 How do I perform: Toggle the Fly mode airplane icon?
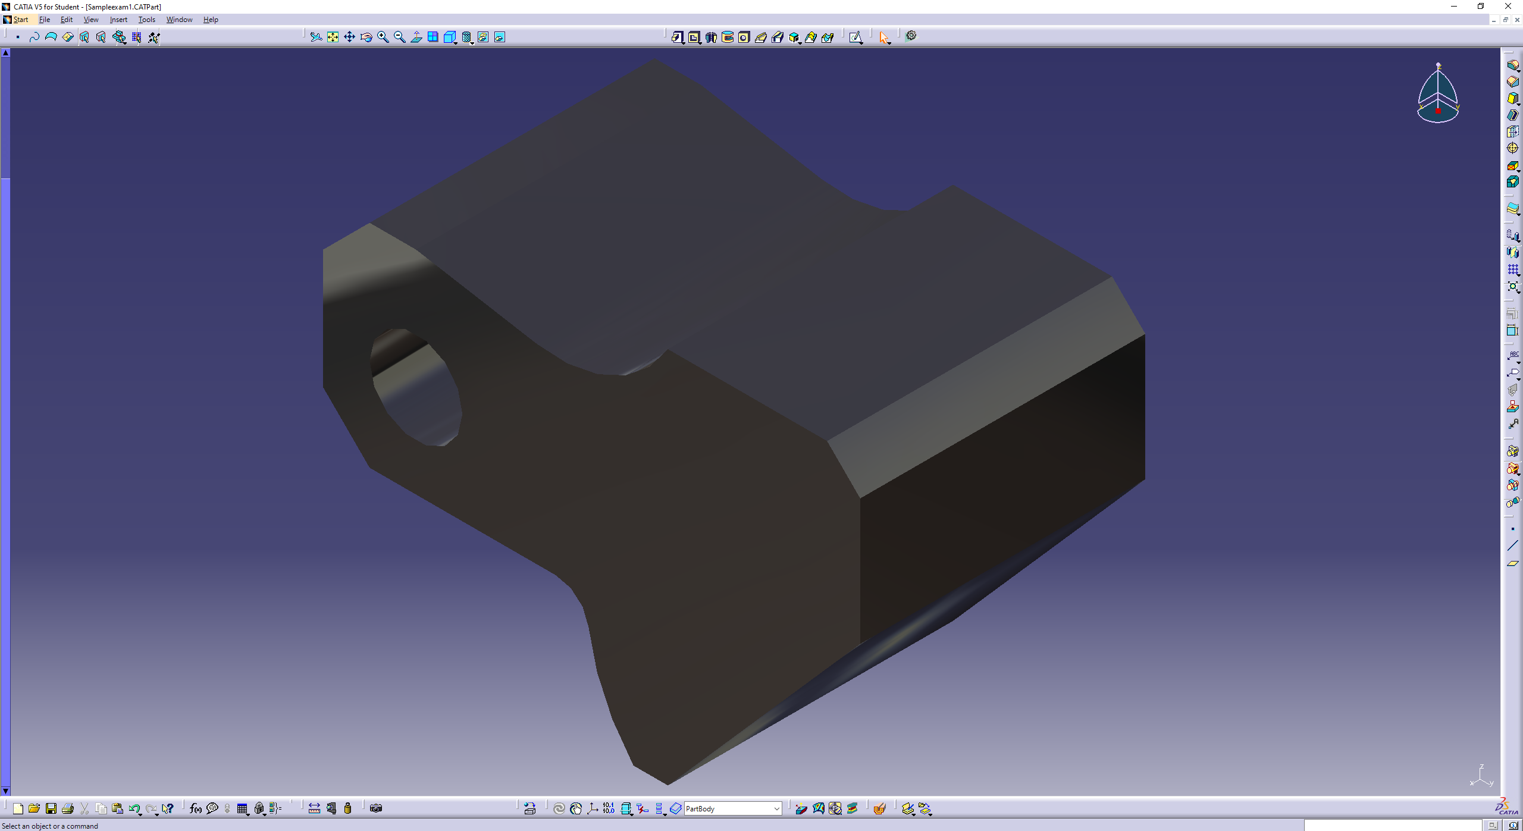pos(316,37)
